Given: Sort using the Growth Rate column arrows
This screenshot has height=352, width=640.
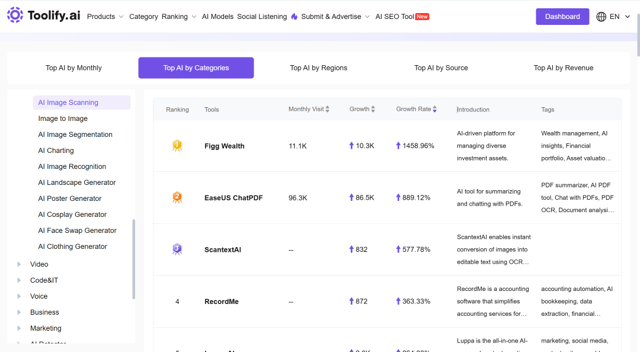Looking at the screenshot, I should tap(435, 109).
